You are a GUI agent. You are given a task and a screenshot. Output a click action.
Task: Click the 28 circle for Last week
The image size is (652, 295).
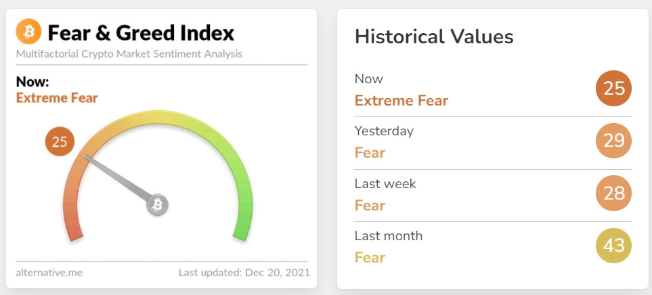613,194
